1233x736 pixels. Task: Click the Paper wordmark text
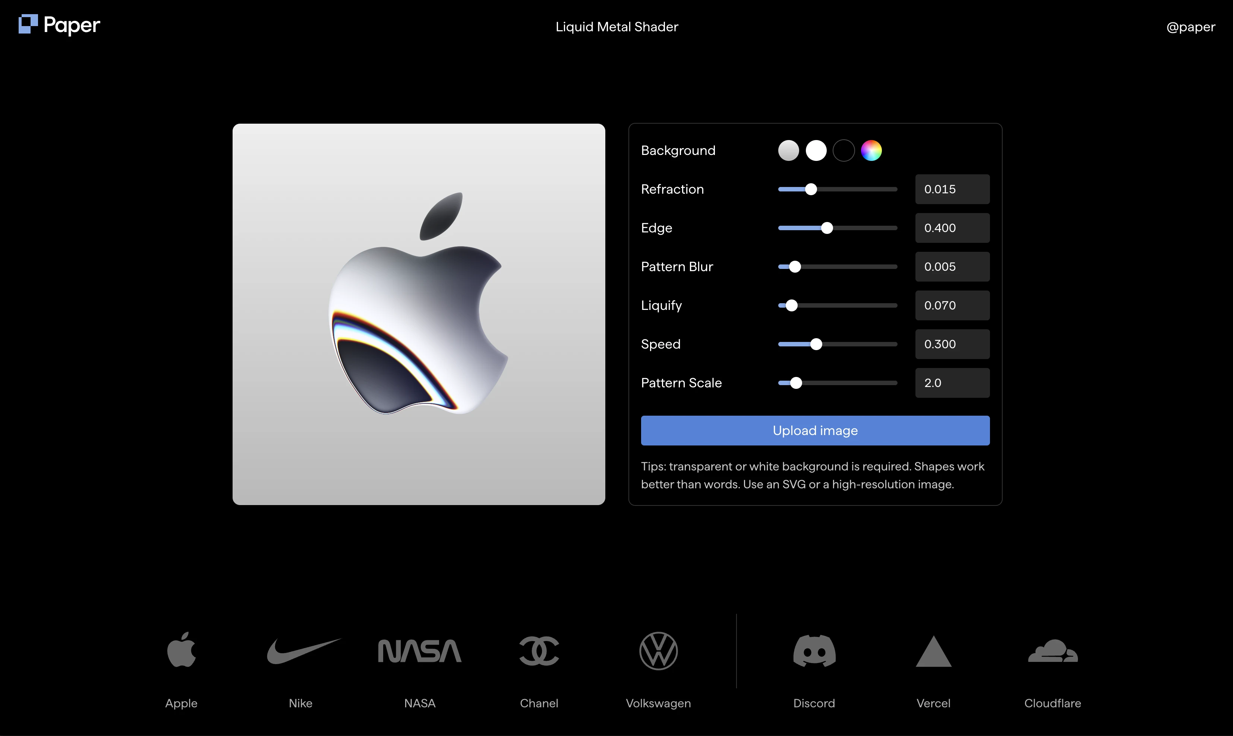click(x=72, y=25)
